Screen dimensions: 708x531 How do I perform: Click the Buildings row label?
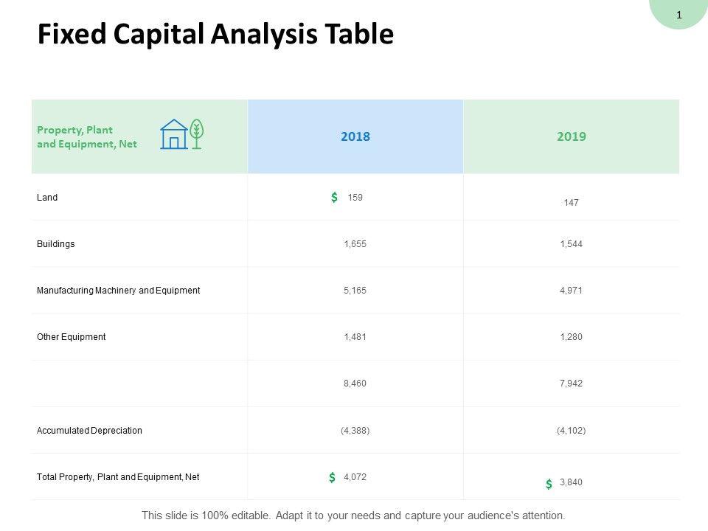point(56,243)
